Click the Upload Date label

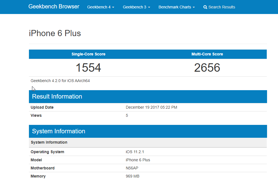point(42,107)
